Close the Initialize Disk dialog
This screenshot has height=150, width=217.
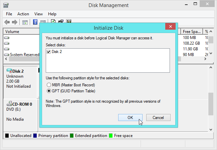coord(171,26)
